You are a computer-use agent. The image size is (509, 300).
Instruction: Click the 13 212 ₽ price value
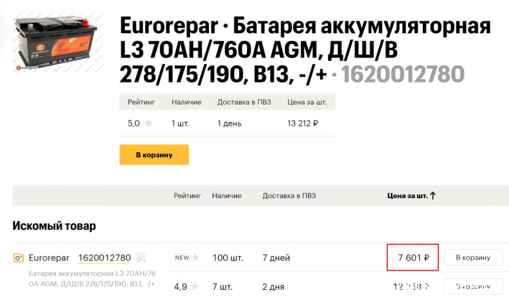tap(302, 123)
